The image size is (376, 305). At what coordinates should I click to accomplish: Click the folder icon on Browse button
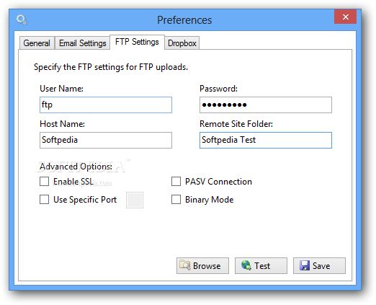coord(185,265)
